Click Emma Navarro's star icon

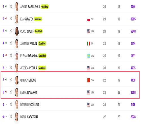(x=11, y=92)
